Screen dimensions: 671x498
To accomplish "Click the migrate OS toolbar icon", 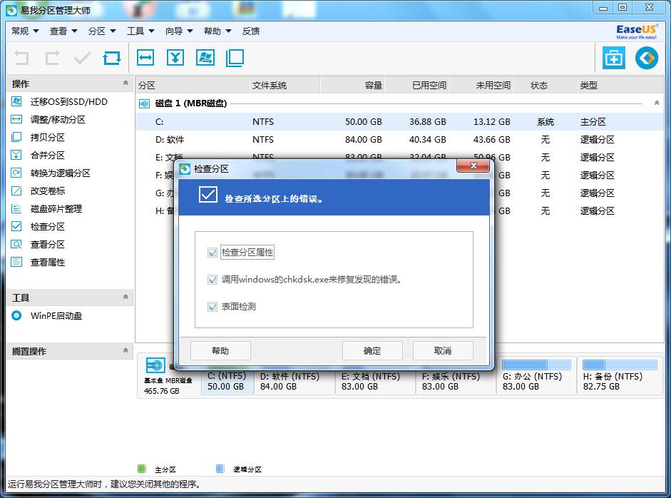I will (205, 57).
